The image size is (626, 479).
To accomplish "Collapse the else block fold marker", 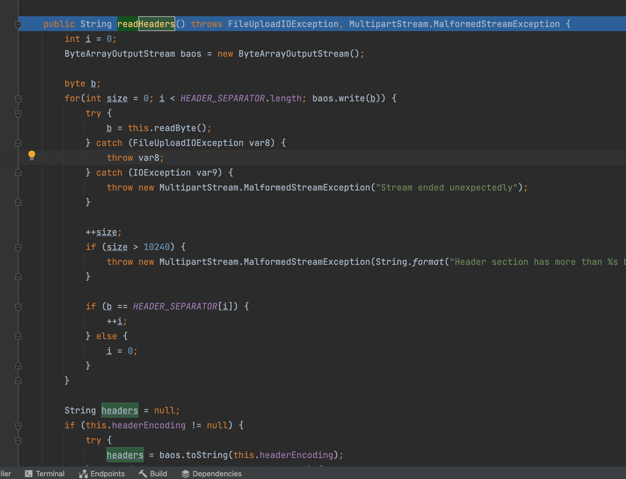I will (18, 336).
